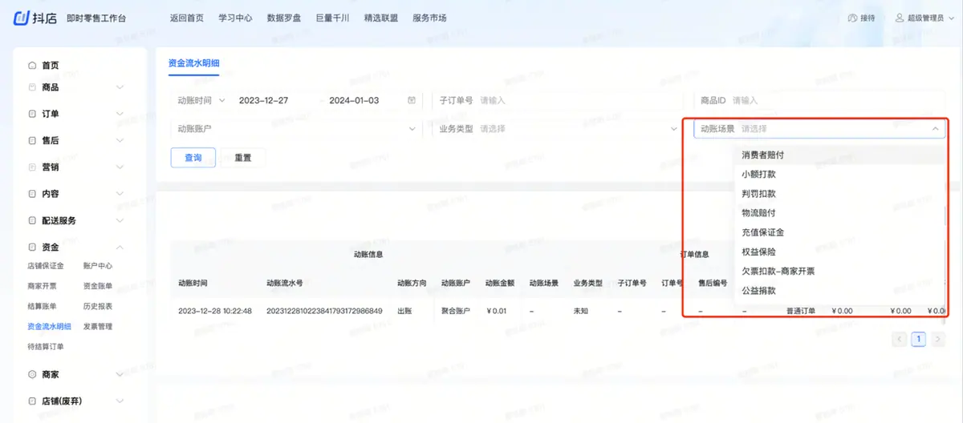Viewport: 963px width, 423px height.
Task: Open 店铺保证金 submenu link
Action: [x=46, y=266]
